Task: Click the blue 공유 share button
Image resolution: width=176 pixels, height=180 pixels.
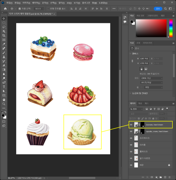Action: tap(158, 9)
